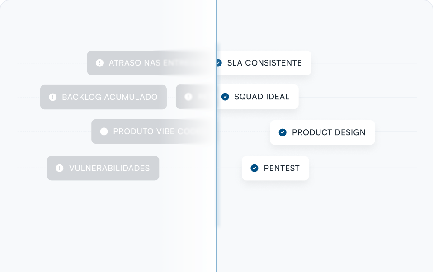Click the partially hidden check on SLA CONSISTENTE

coord(219,63)
